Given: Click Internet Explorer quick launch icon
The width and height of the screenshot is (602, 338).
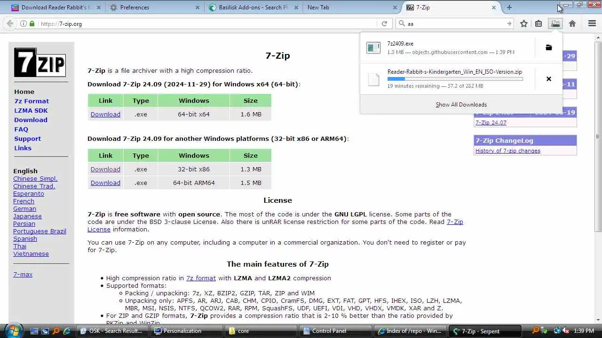Looking at the screenshot, I should (x=67, y=331).
